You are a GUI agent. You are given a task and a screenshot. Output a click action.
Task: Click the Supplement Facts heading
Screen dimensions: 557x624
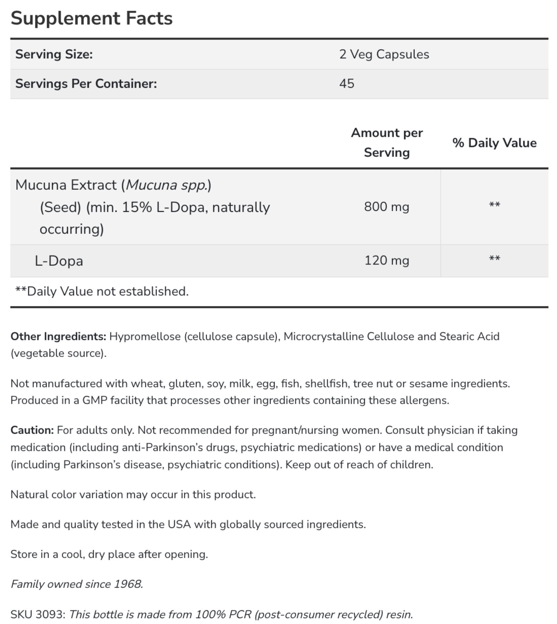[92, 18]
